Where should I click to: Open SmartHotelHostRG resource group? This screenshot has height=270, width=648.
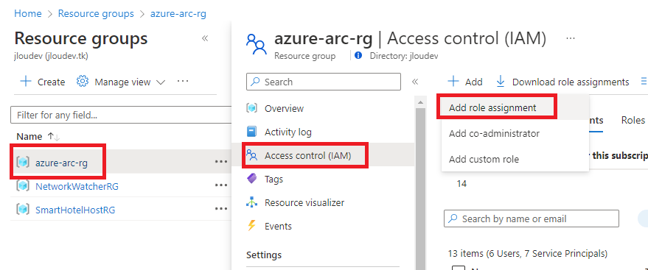pyautogui.click(x=75, y=210)
